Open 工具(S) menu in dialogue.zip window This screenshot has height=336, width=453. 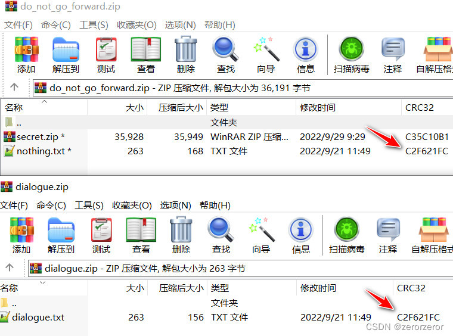click(x=89, y=206)
